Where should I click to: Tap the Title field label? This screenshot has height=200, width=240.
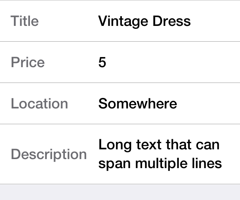(x=25, y=21)
